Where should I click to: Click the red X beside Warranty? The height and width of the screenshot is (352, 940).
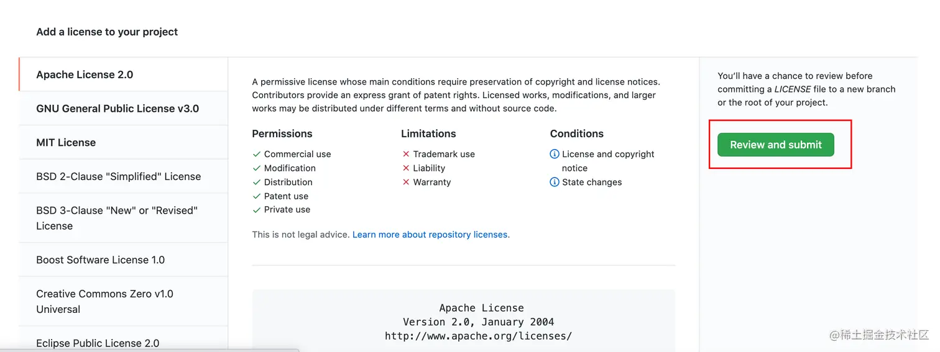tap(406, 182)
